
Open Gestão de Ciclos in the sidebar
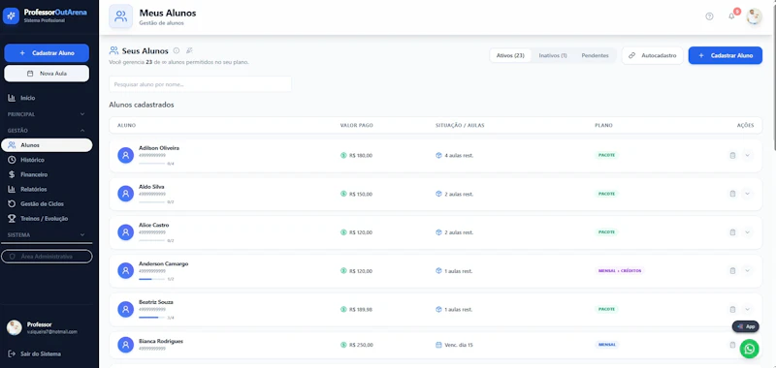click(47, 203)
